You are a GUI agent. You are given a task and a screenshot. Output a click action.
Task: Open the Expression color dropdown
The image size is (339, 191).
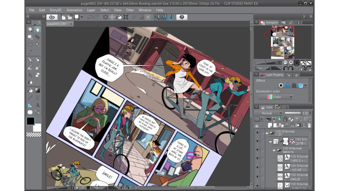point(275,97)
